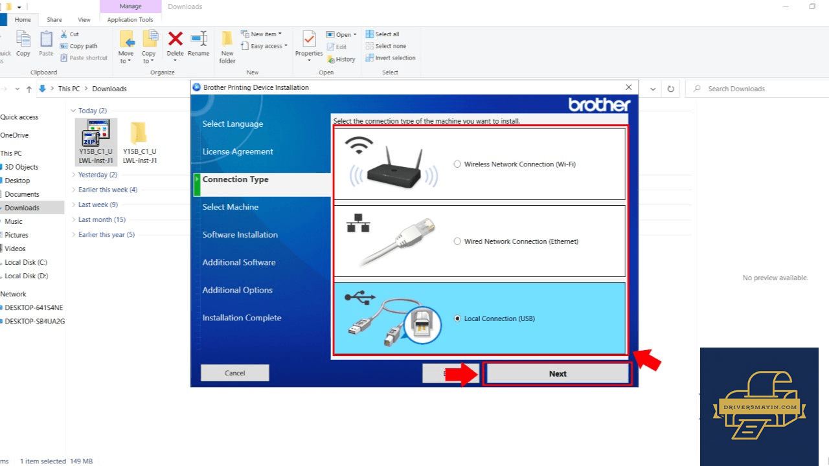Select Wireless Network Connection (Wi-Fi) radio button

tap(457, 164)
